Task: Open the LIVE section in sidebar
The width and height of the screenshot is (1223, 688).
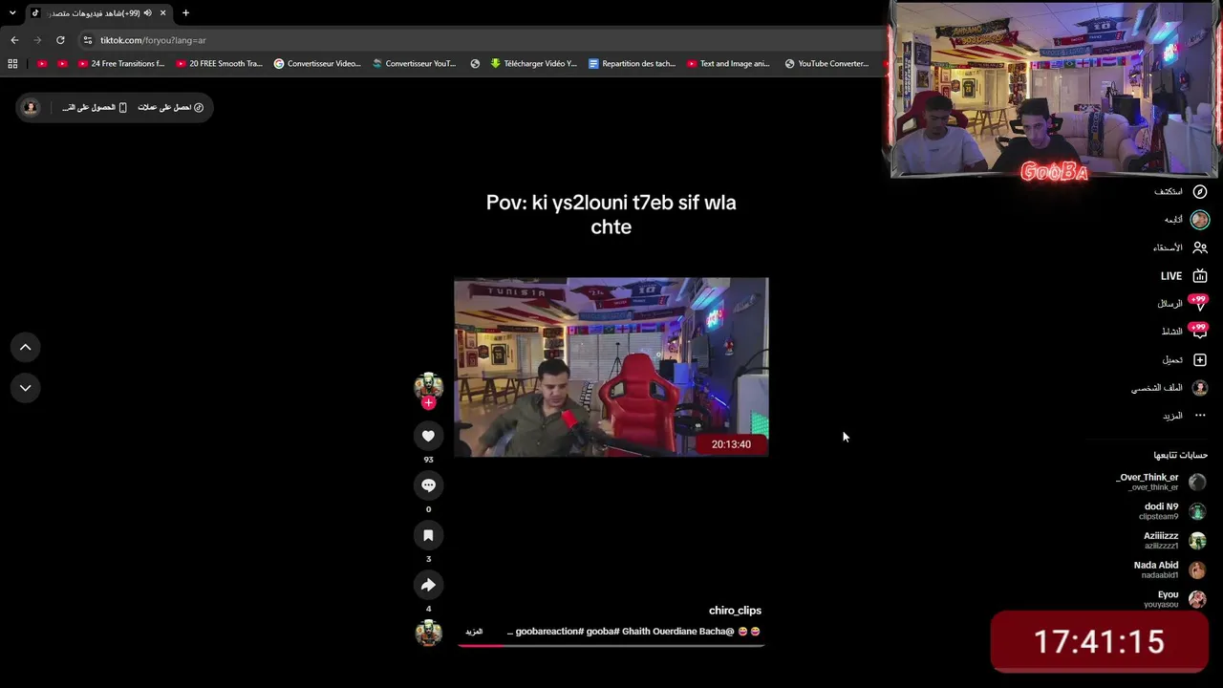Action: click(x=1184, y=276)
